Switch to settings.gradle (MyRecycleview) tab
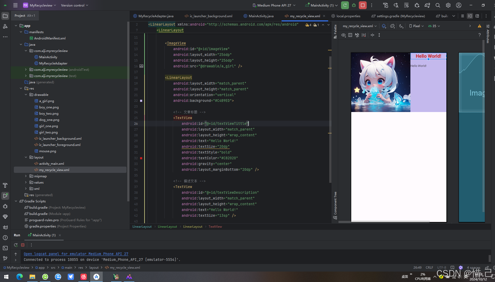 coord(398,16)
